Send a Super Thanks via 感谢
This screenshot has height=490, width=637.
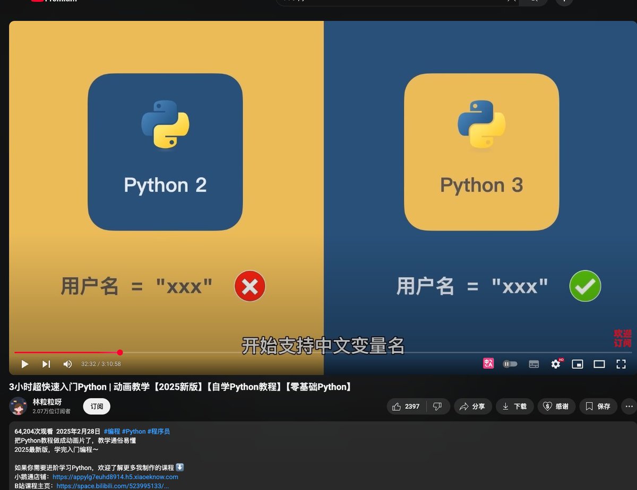coord(556,407)
